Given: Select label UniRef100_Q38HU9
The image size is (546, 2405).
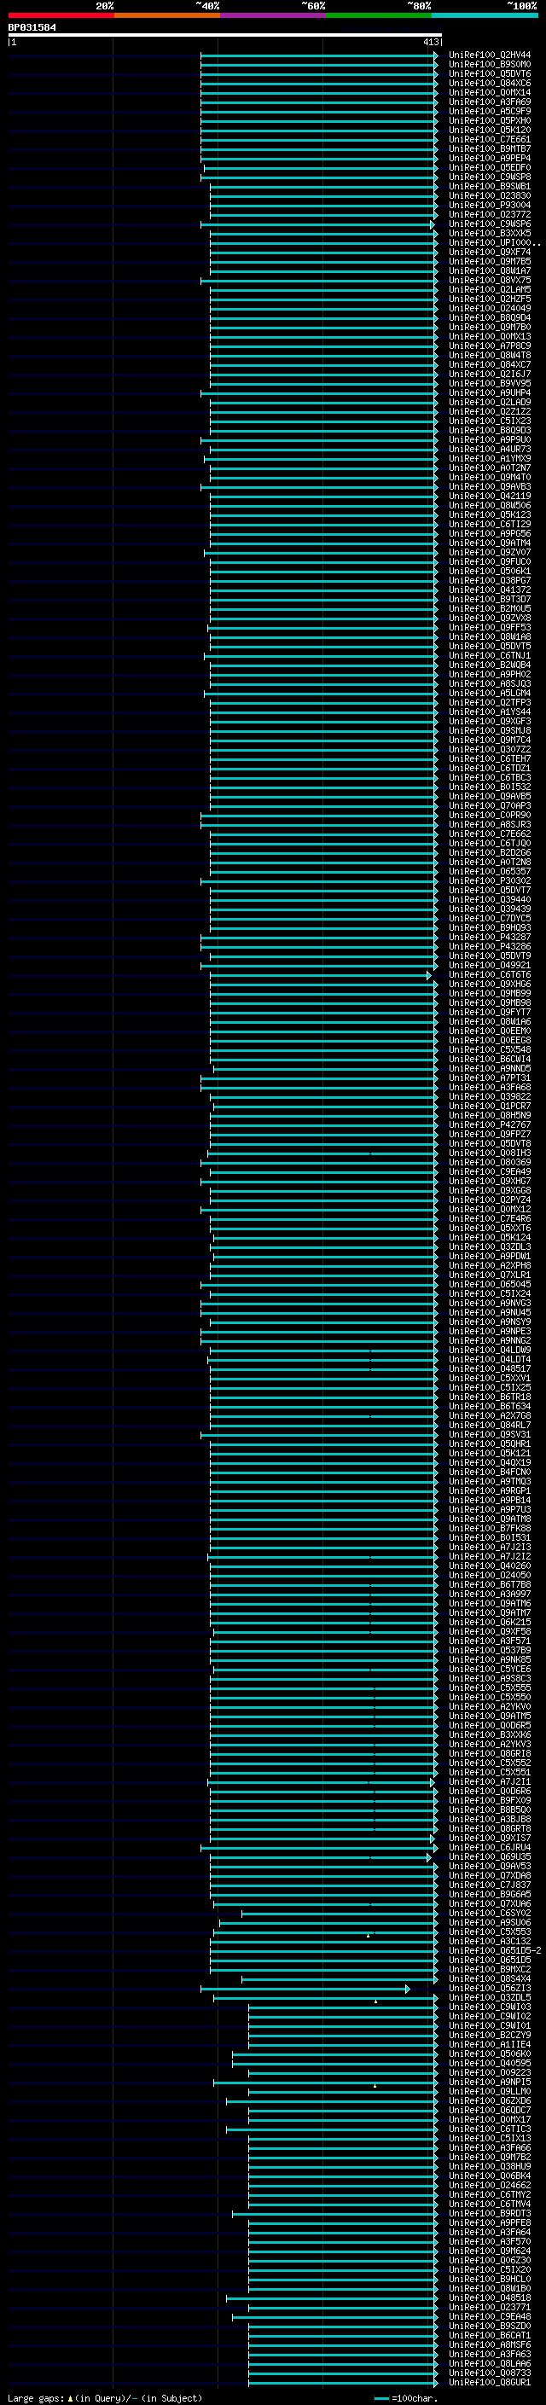Looking at the screenshot, I should pyautogui.click(x=490, y=2165).
